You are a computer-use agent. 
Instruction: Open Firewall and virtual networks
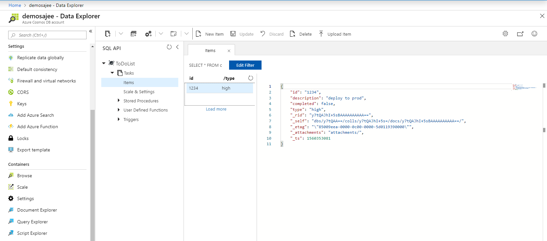[x=47, y=81]
